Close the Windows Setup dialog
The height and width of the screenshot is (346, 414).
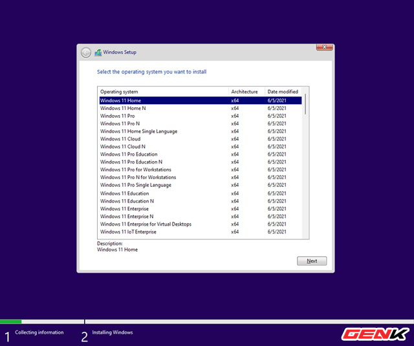324,47
